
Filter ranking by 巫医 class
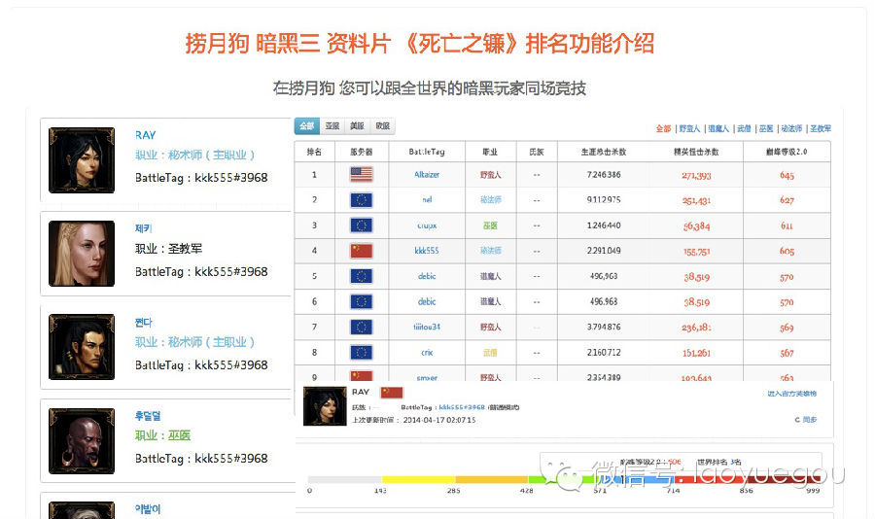[766, 128]
